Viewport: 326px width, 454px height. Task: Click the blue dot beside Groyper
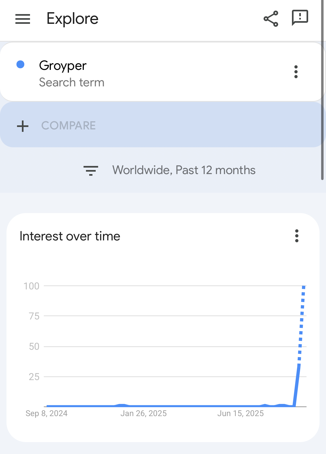[21, 64]
